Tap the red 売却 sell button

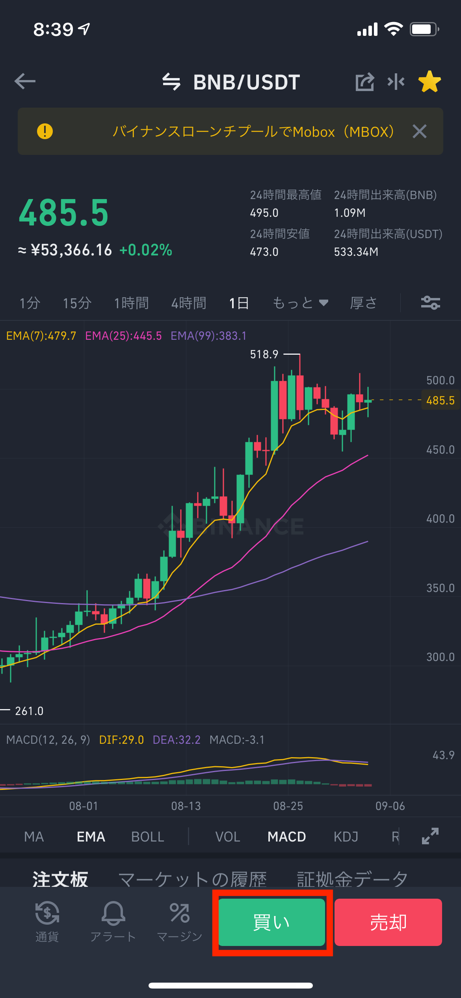pyautogui.click(x=388, y=922)
